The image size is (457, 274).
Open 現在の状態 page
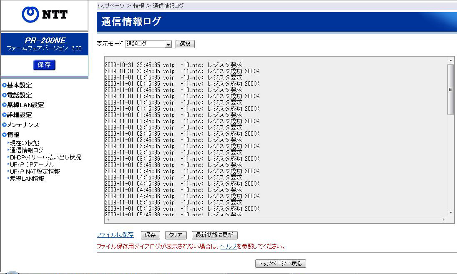point(24,143)
